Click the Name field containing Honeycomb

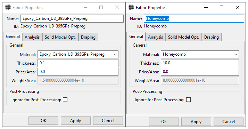194,18
